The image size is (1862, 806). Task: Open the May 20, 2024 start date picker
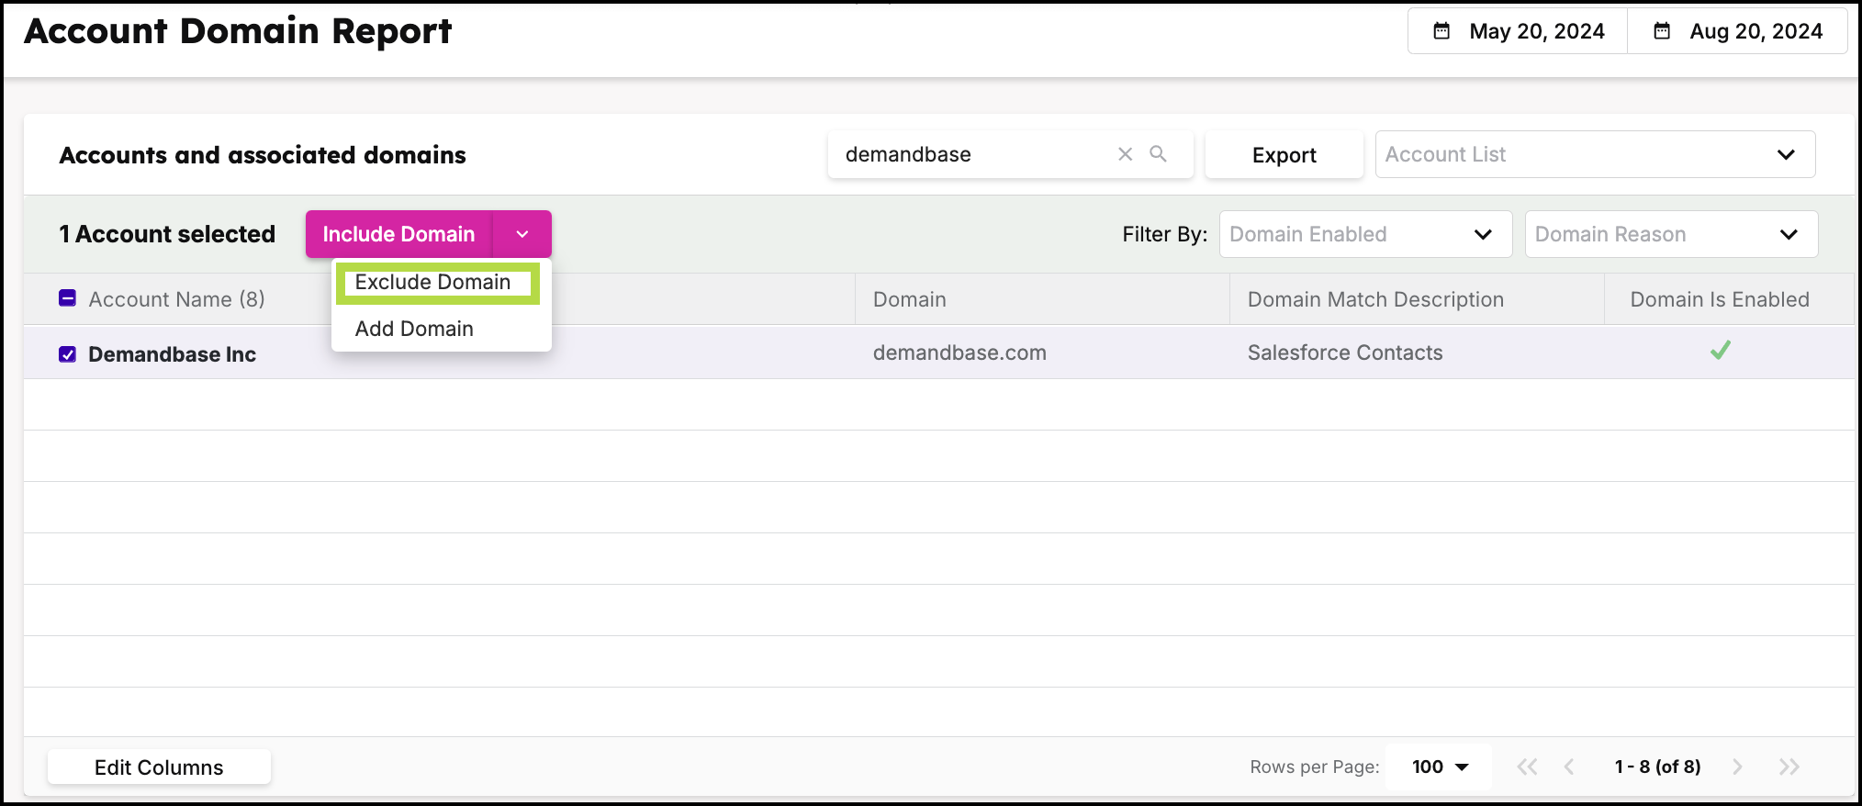(x=1518, y=31)
